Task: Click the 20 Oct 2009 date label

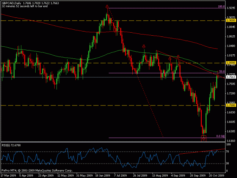Action: 217,175
